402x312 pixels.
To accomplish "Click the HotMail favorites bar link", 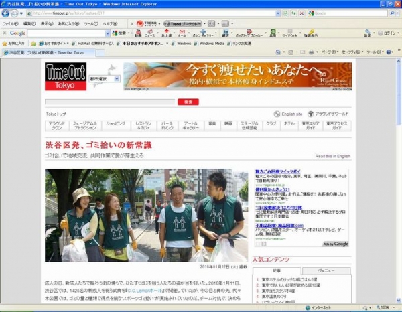I will click(x=93, y=44).
